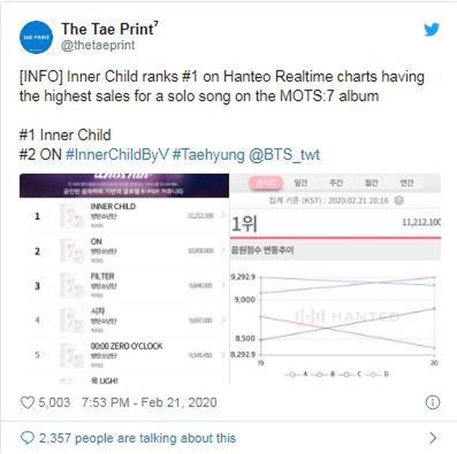The height and width of the screenshot is (454, 457).
Task: Open The Tae Print profile avatar
Action: coord(36,37)
